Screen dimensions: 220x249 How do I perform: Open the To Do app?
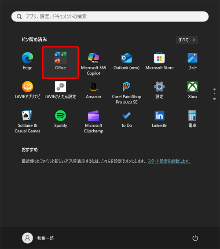(x=126, y=119)
